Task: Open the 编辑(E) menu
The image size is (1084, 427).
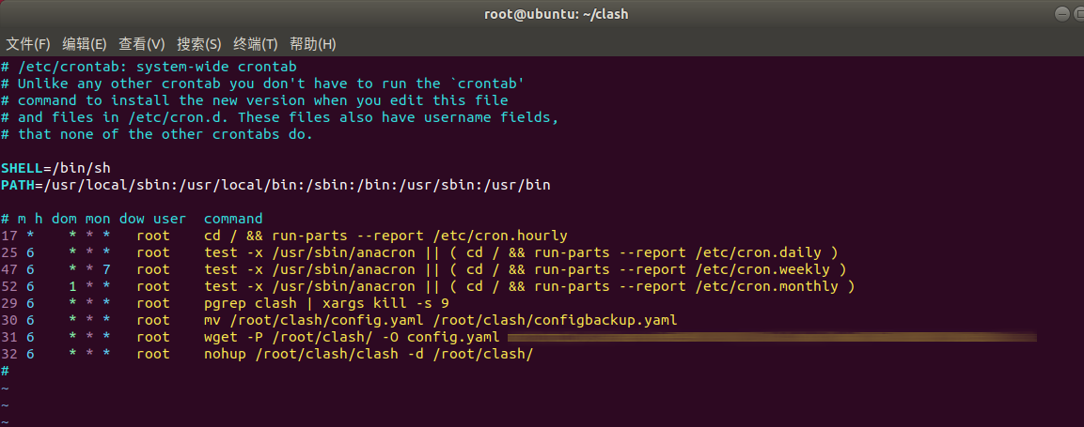Action: 85,44
